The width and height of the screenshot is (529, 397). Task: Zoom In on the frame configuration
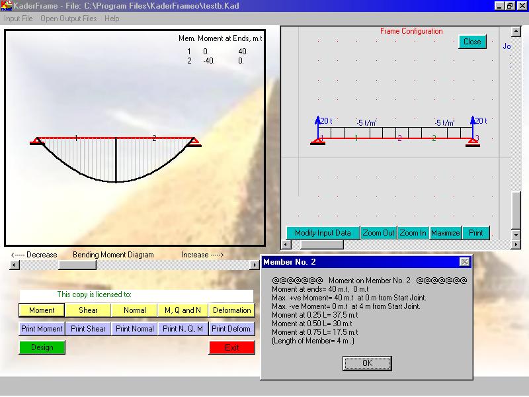[413, 233]
